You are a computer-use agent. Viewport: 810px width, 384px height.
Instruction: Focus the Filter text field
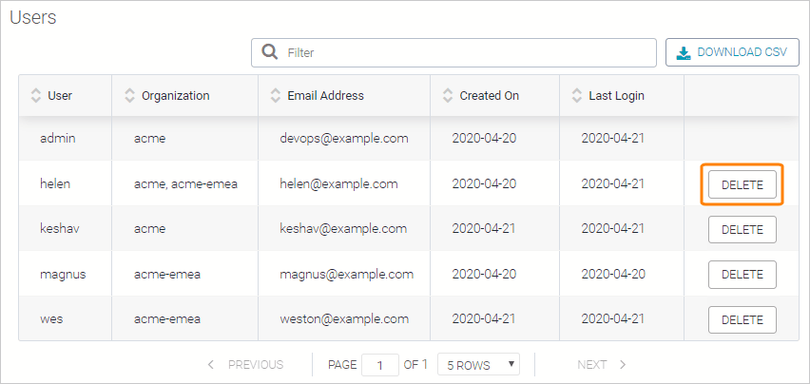point(466,52)
